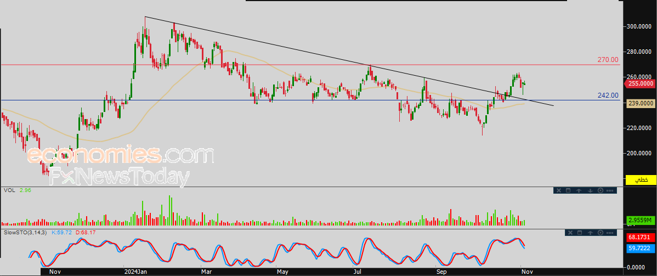
Task: Click the 68.1731 stochastic D tag
Action: click(x=640, y=238)
